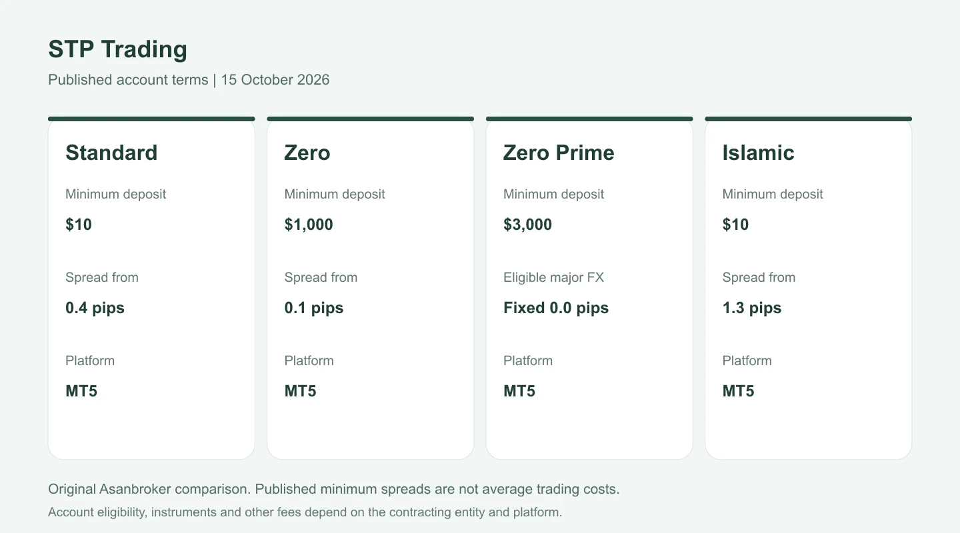Click MT5 platform in Standard card
The image size is (960, 533).
point(81,391)
